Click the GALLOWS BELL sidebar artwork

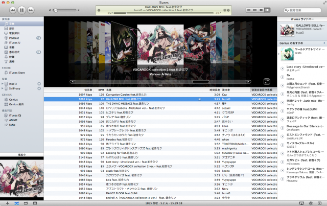(287, 30)
